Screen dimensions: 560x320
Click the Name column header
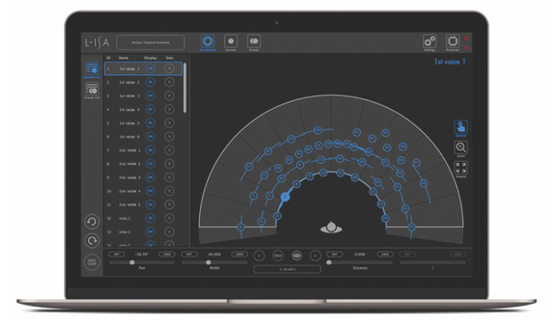click(x=123, y=58)
